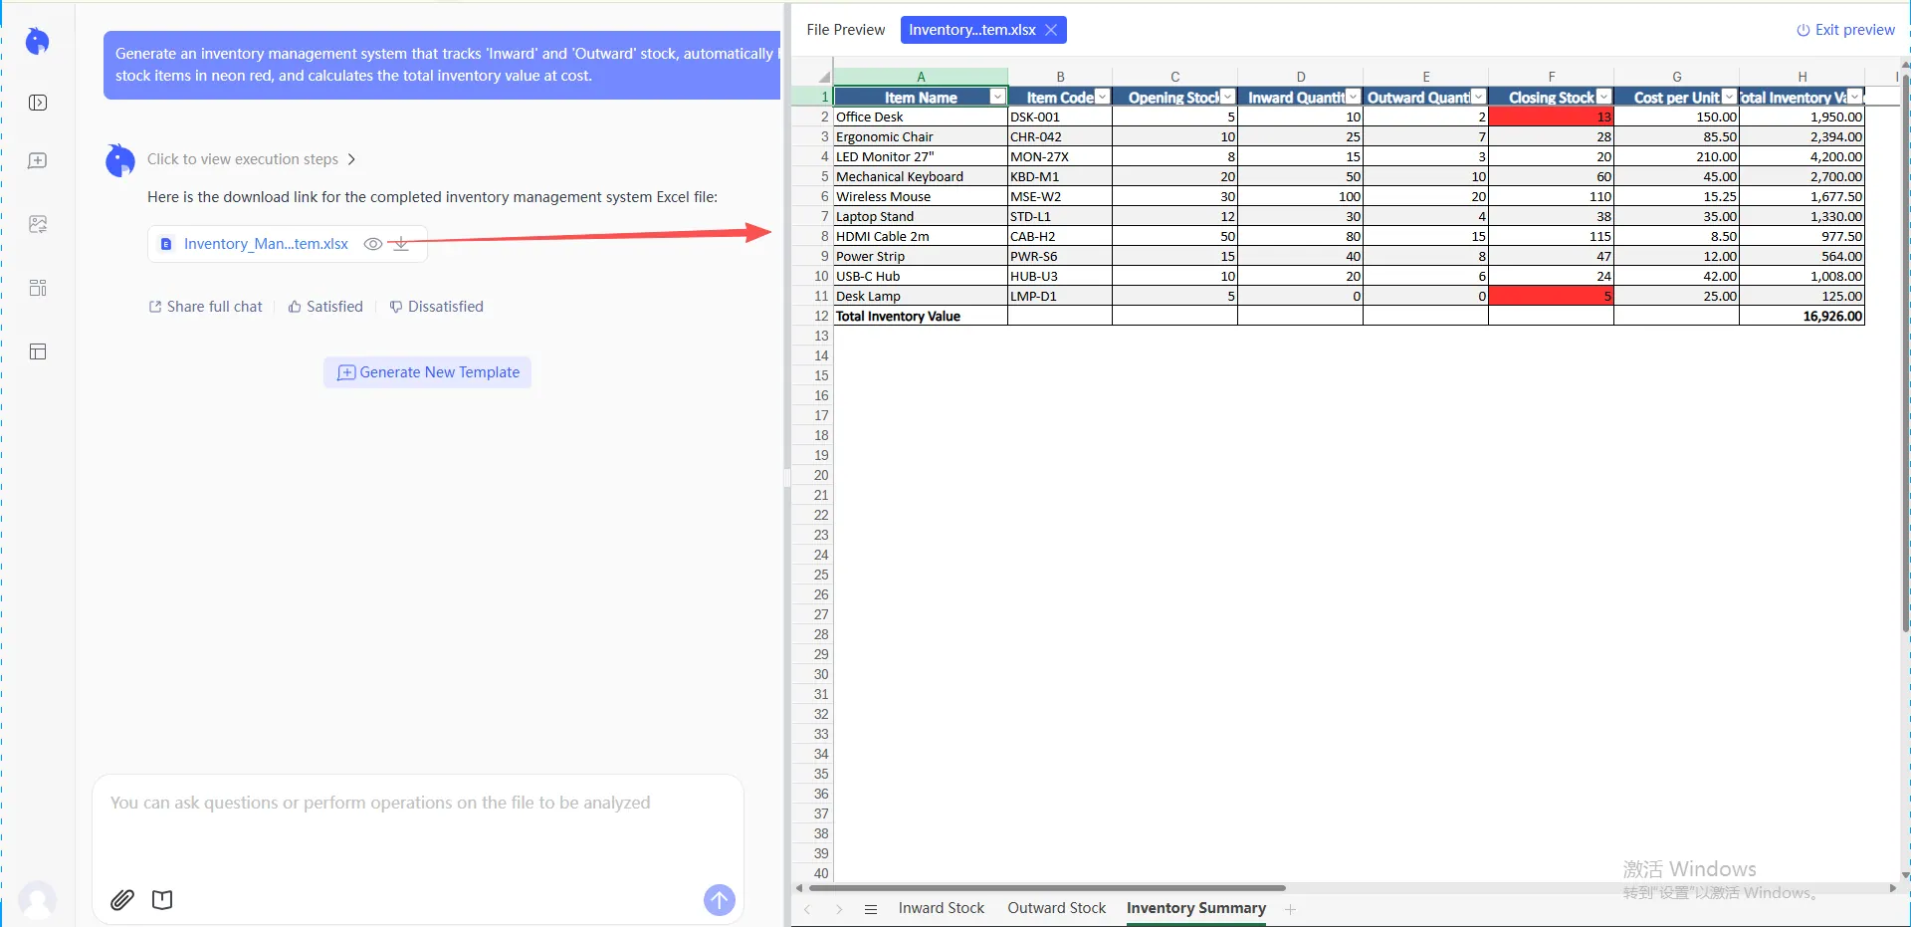Switch to the Inward Stock sheet tab
The image size is (1911, 927).
(x=942, y=908)
